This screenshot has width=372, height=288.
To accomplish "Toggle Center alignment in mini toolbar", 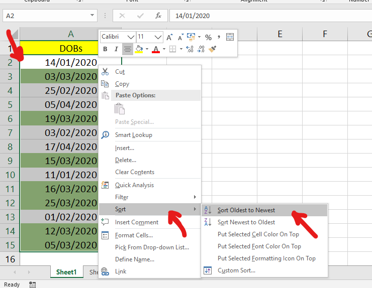I will pos(127,49).
